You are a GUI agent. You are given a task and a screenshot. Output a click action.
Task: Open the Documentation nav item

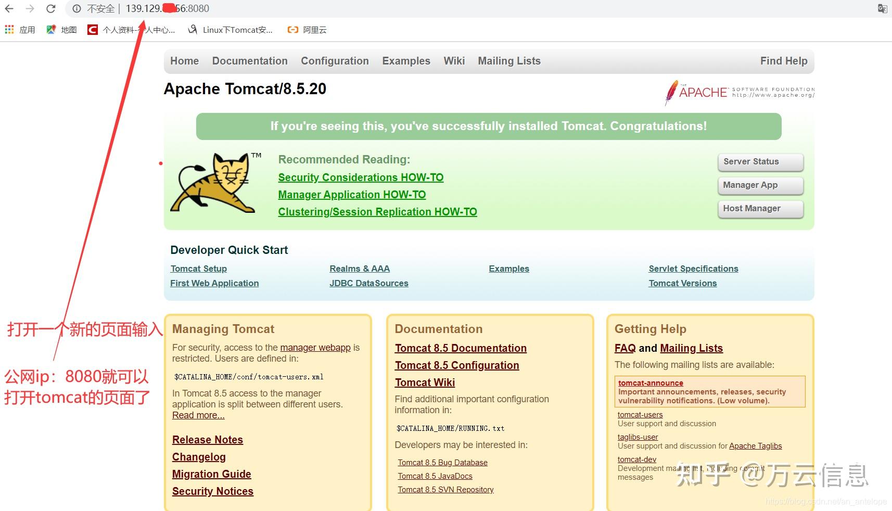(250, 61)
